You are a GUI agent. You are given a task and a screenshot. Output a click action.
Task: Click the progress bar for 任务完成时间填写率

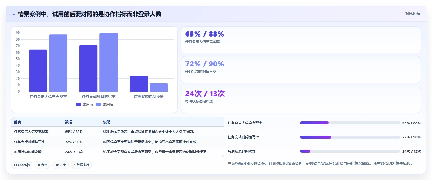350,137
